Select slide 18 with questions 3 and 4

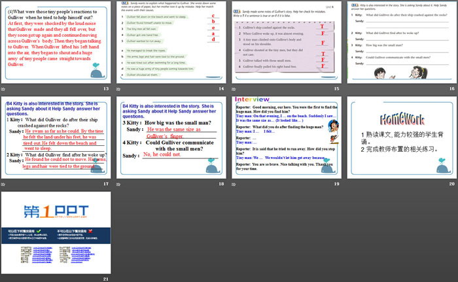point(171,137)
